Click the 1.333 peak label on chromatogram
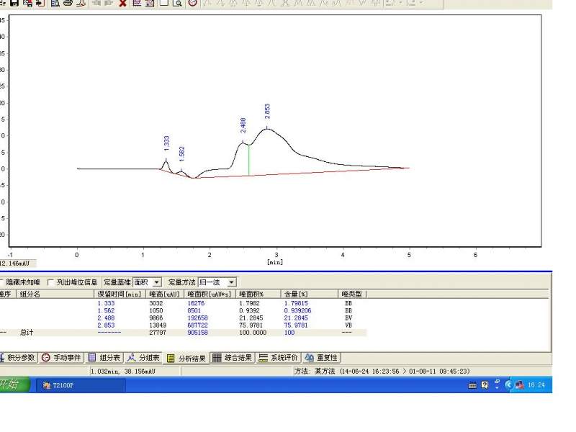Screen dimensions: 576x432 click(x=166, y=143)
